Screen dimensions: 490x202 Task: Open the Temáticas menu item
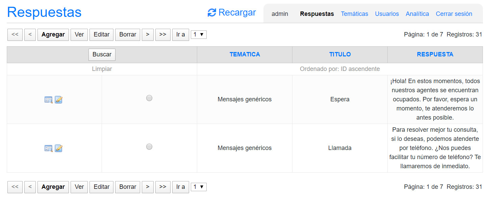pos(354,14)
